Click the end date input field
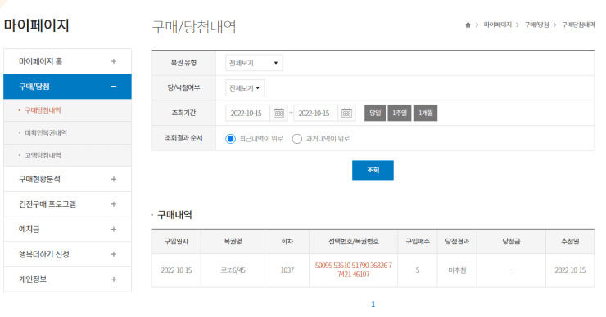 pos(315,113)
